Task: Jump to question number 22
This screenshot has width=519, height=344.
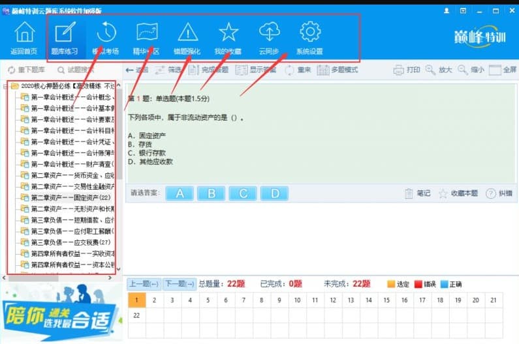Action: point(136,315)
